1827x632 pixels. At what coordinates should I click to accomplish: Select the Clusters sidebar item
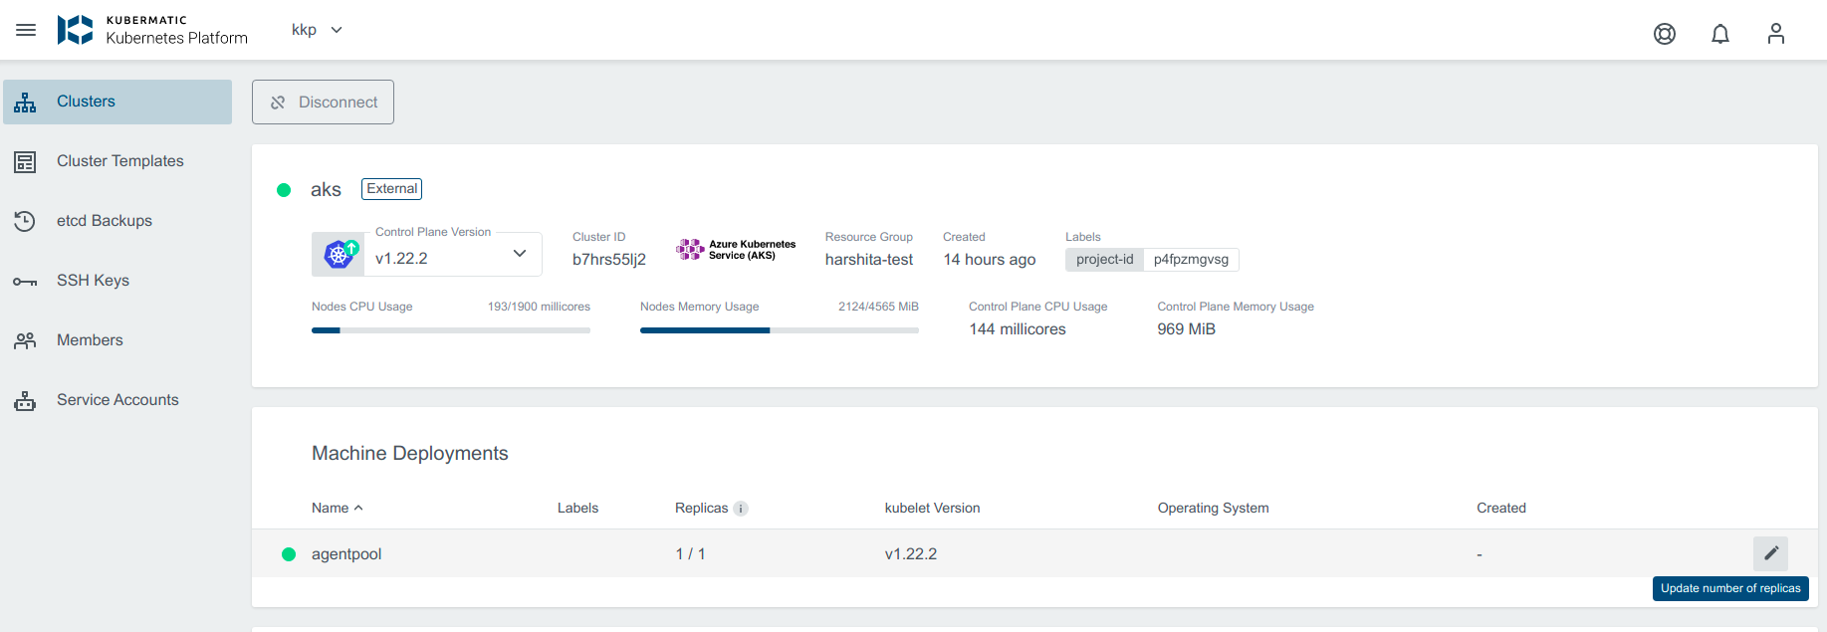[x=117, y=102]
